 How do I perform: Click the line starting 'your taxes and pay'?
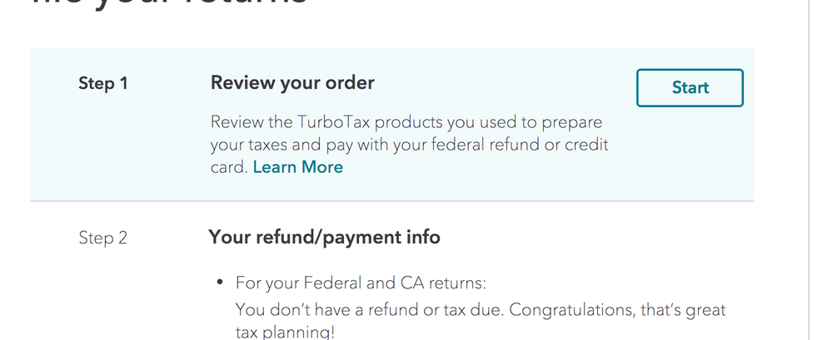coord(409,145)
